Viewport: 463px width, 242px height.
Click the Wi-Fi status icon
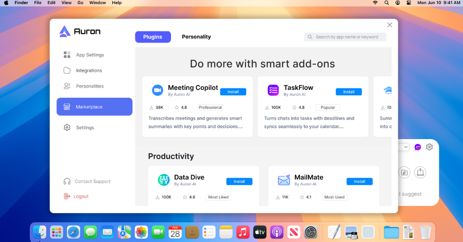click(375, 3)
